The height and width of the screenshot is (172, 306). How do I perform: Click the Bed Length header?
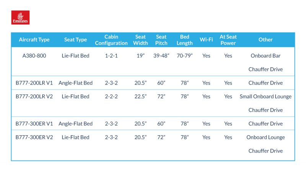click(185, 40)
